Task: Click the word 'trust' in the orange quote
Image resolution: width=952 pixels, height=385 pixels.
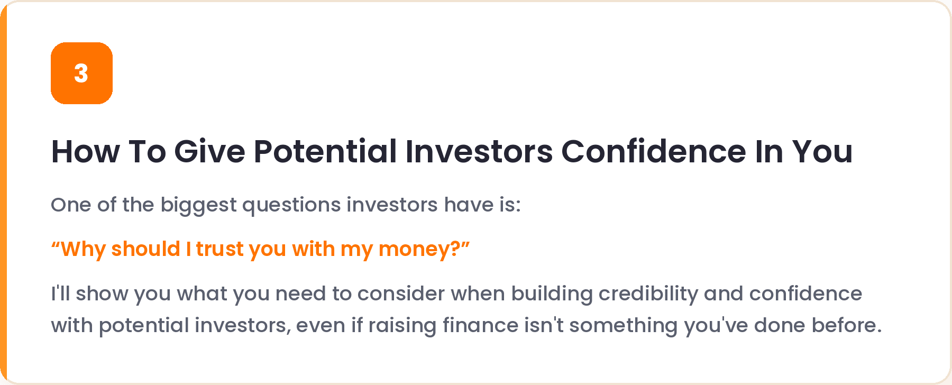Action: tap(219, 249)
